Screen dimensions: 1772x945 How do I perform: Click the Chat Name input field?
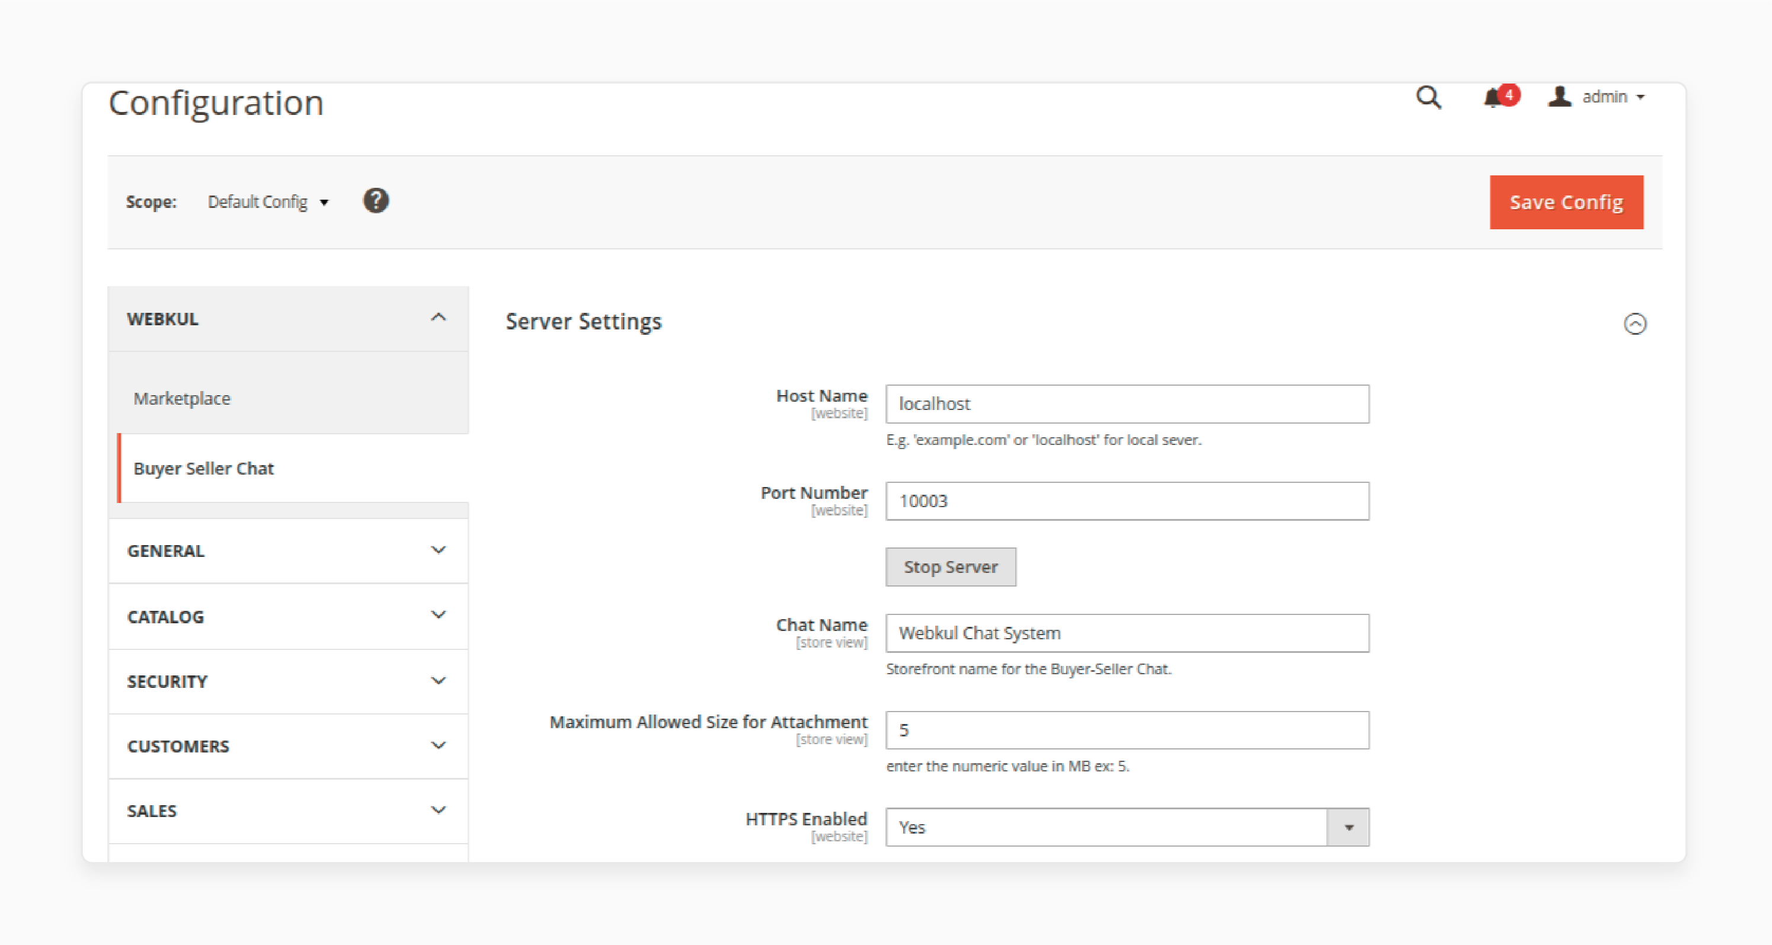pos(1127,633)
